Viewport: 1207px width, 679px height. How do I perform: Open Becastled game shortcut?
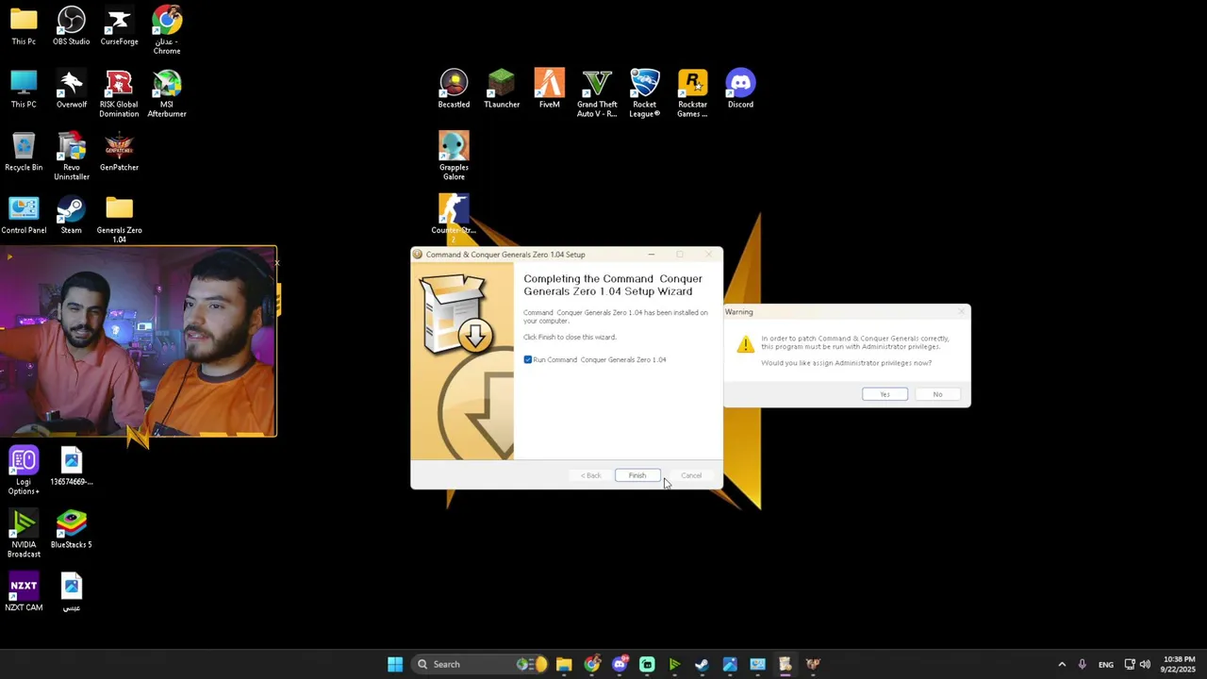pyautogui.click(x=454, y=89)
